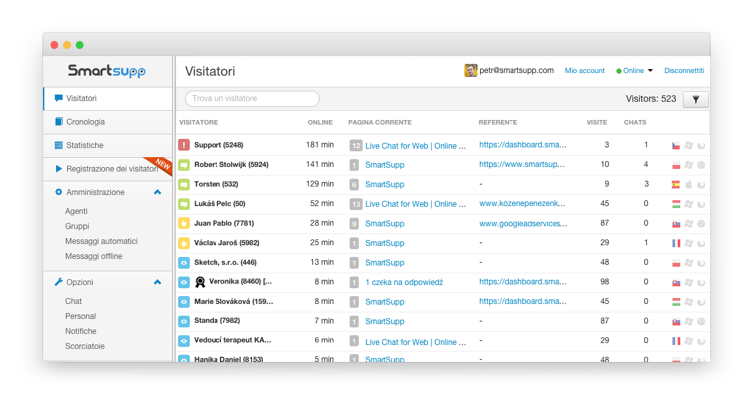The image size is (754, 405).
Task: Click the flag icon in Support's row
Action: pos(676,145)
